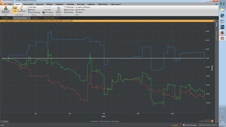Open TableNinja 2 ribbon tab
The image size is (226, 127).
(x=59, y=4)
